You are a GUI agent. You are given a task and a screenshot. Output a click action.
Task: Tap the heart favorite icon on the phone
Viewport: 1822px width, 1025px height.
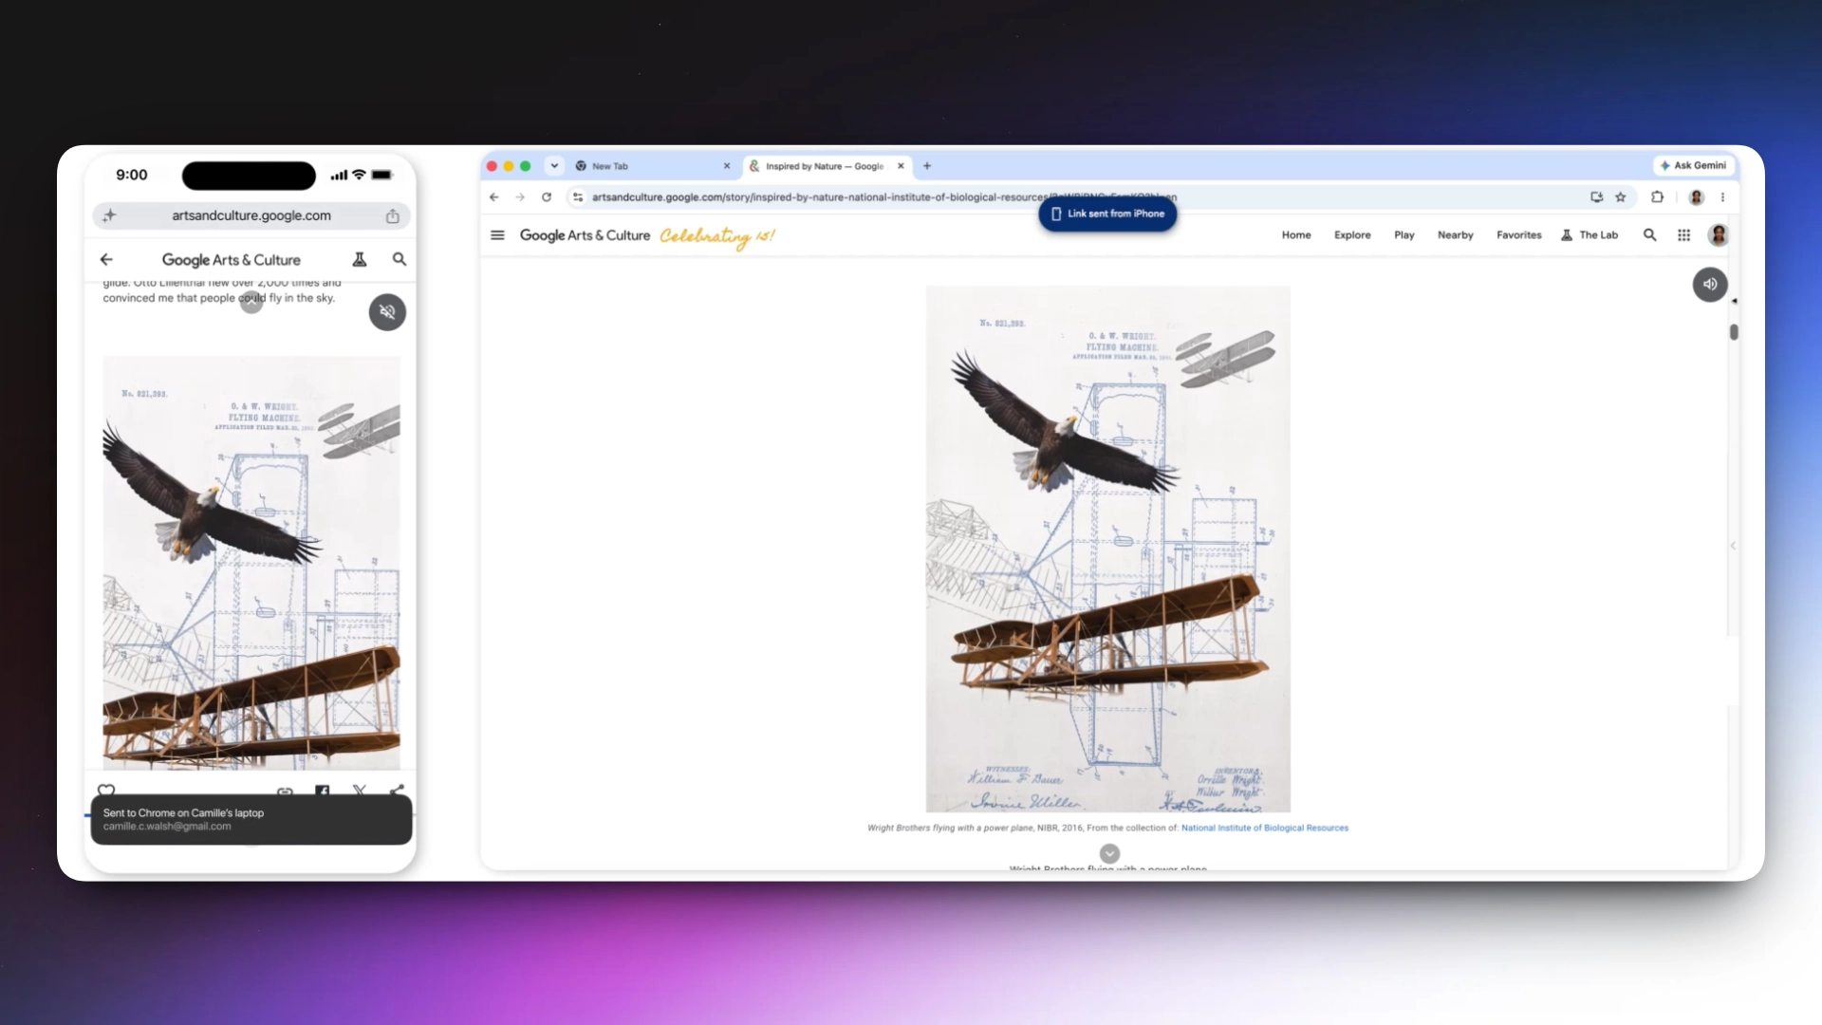pos(106,790)
